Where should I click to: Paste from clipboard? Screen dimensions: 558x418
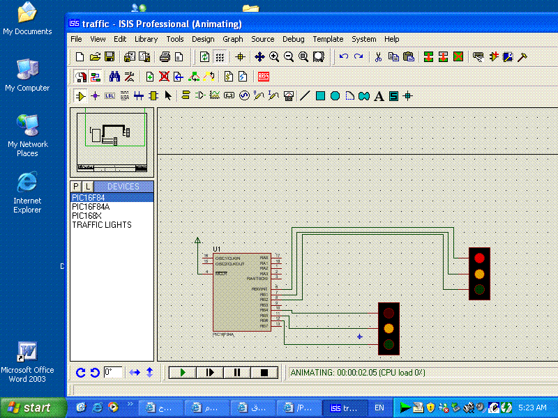pos(409,57)
